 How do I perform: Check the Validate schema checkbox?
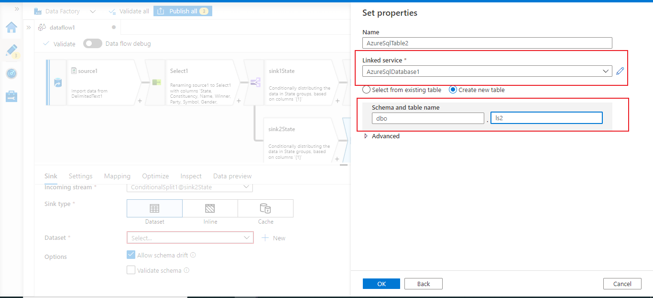131,270
